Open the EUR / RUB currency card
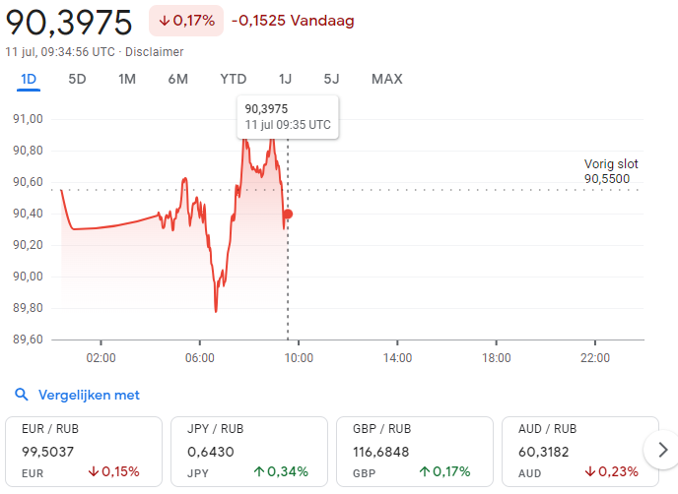The height and width of the screenshot is (494, 678). click(84, 451)
